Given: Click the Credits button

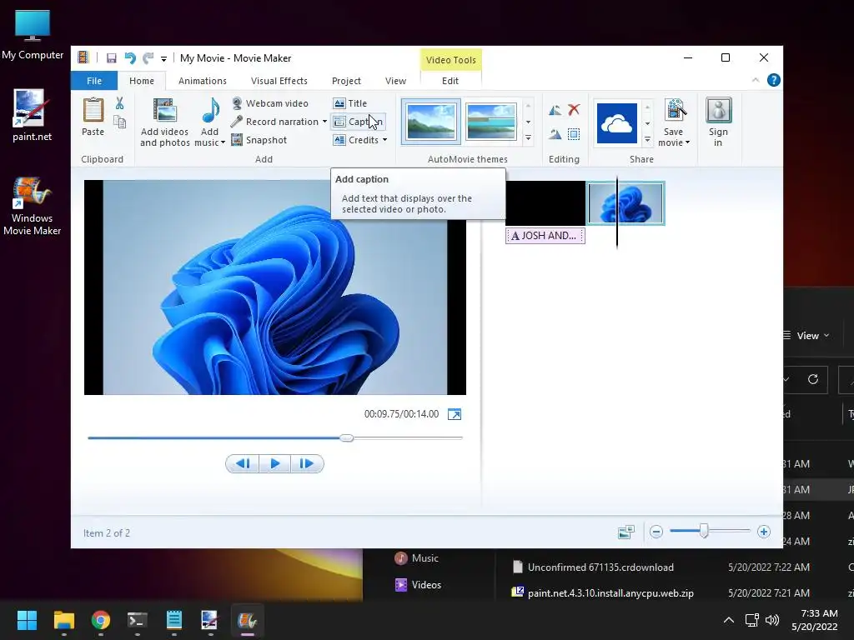Looking at the screenshot, I should (x=356, y=140).
